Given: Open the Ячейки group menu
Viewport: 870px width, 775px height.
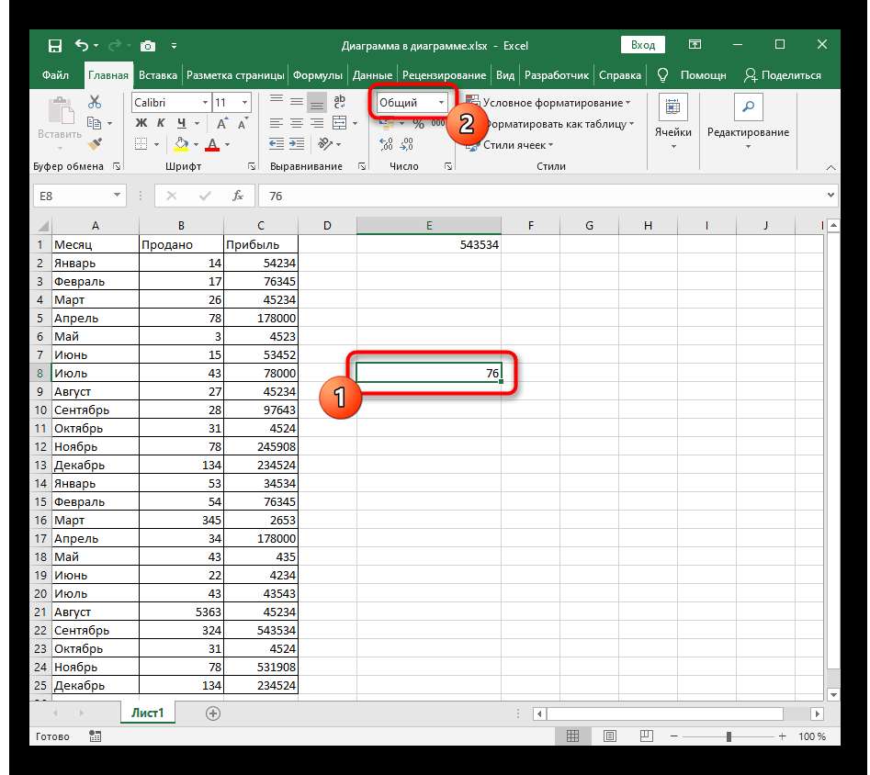Looking at the screenshot, I should (x=673, y=122).
